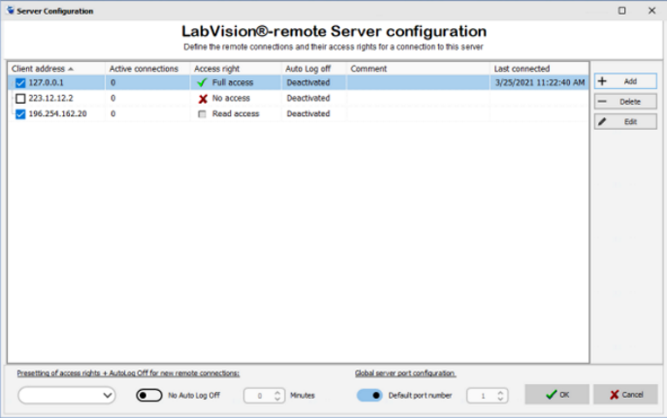667x418 pixels.
Task: Click into the Minutes input field
Action: [x=259, y=396]
